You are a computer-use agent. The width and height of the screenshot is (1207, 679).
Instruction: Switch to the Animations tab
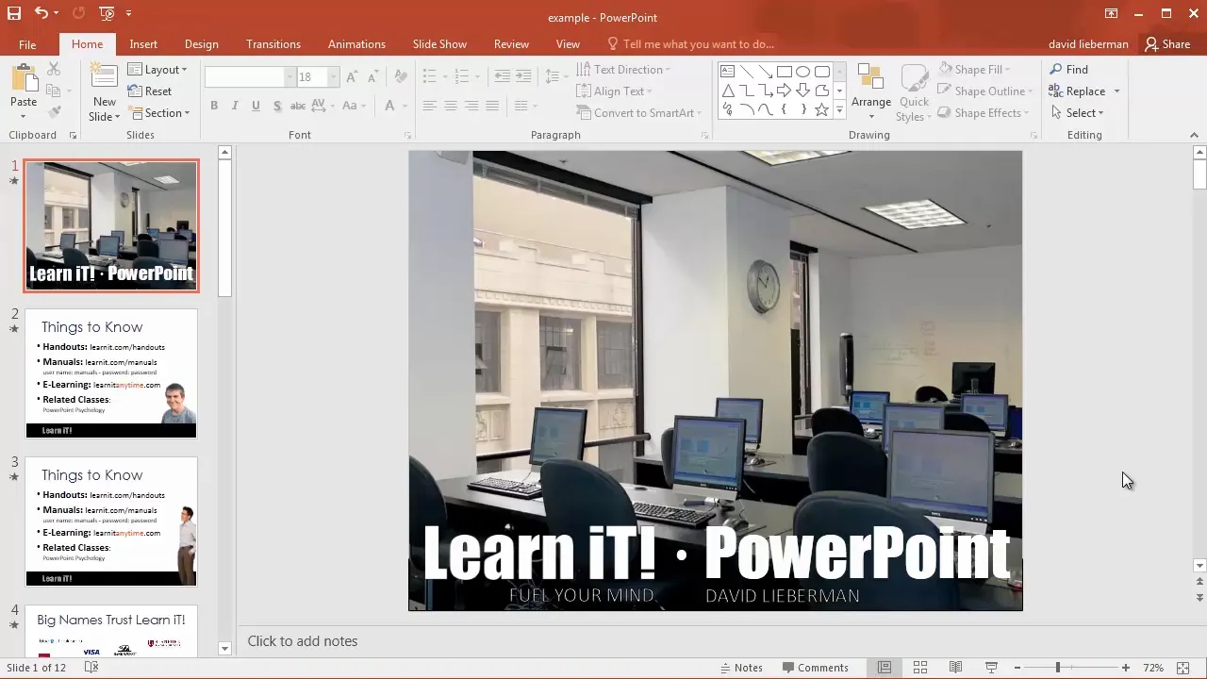point(356,44)
